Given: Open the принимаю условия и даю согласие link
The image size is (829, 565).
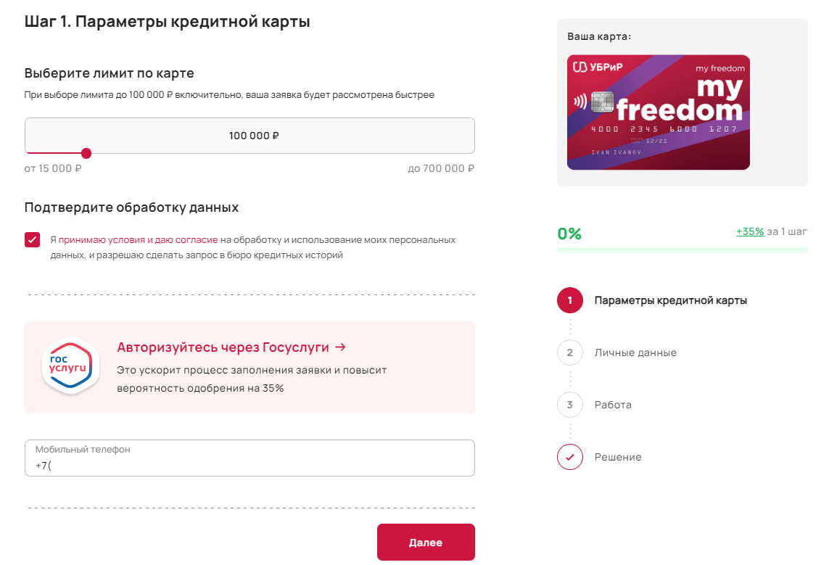Looking at the screenshot, I should pyautogui.click(x=138, y=239).
